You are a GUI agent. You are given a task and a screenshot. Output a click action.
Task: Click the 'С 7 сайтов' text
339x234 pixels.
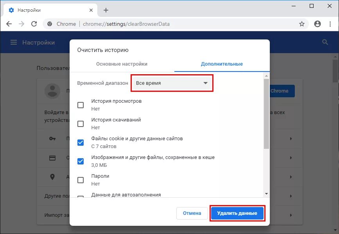tap(104, 146)
